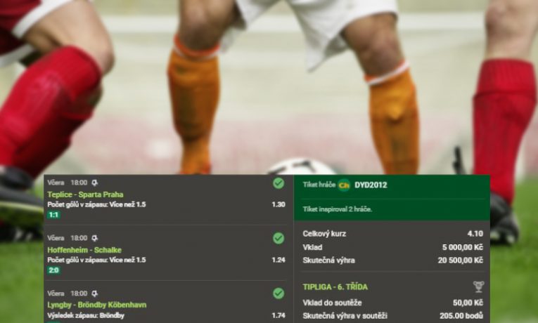Click the 1:1 score badge
Image resolution: width=538 pixels, height=323 pixels.
pyautogui.click(x=53, y=215)
